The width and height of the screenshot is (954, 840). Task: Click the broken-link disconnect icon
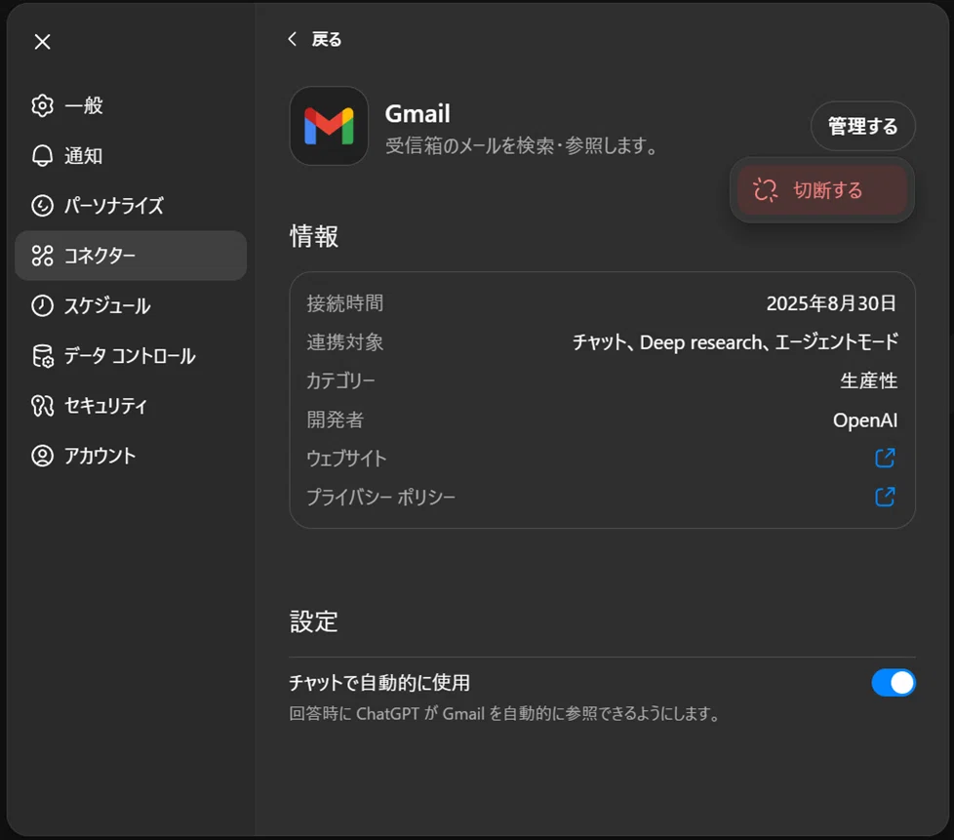[765, 190]
